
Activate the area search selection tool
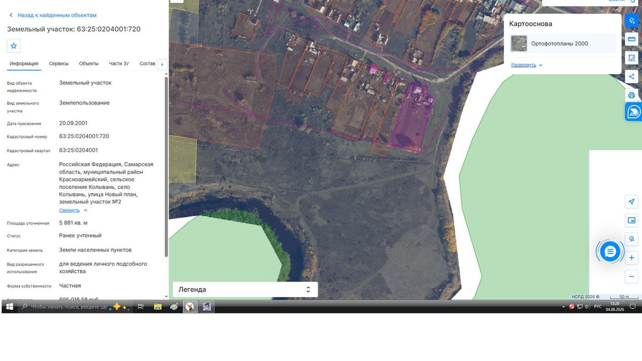click(632, 58)
